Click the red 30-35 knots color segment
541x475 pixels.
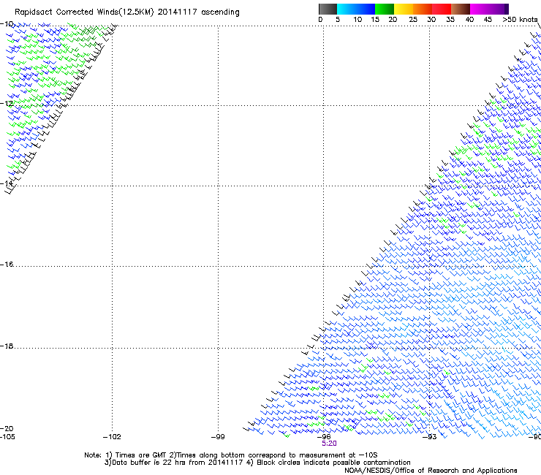point(442,9)
